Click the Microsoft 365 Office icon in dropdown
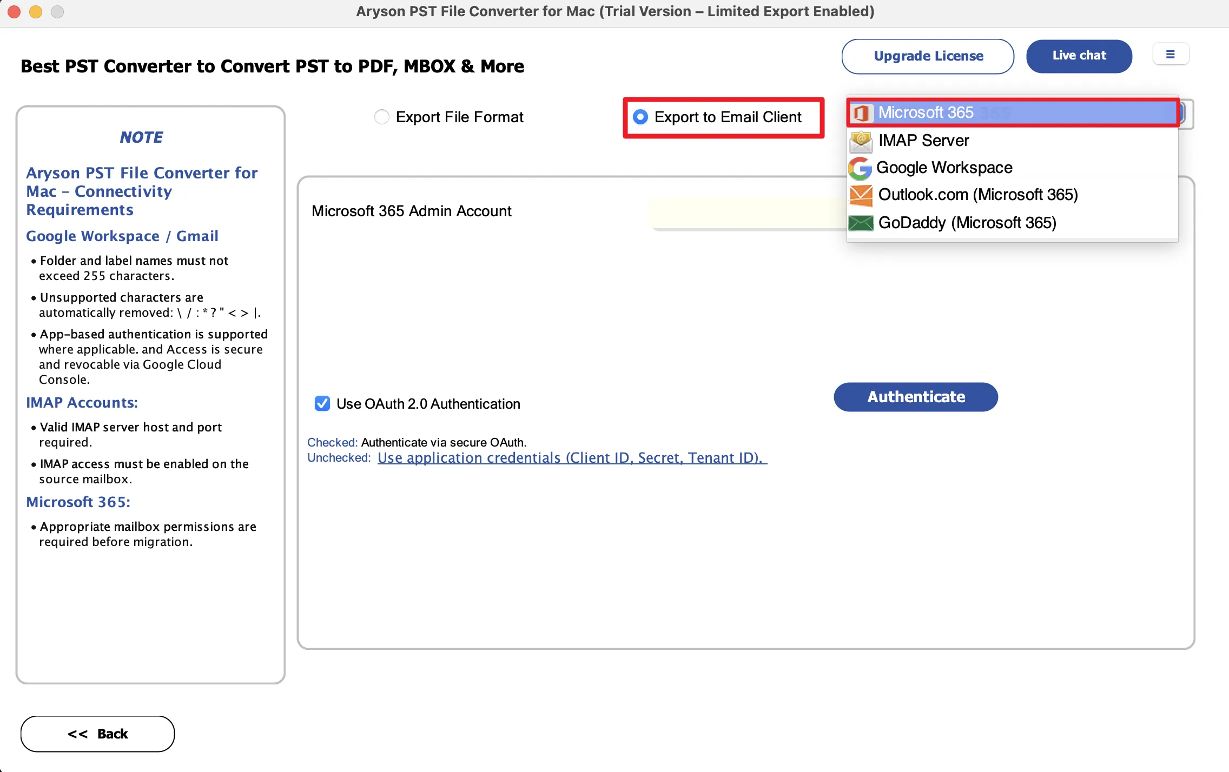Image resolution: width=1229 pixels, height=772 pixels. (x=861, y=113)
